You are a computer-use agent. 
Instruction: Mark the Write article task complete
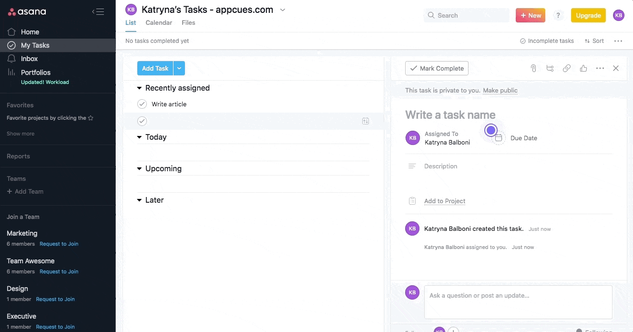pos(142,104)
